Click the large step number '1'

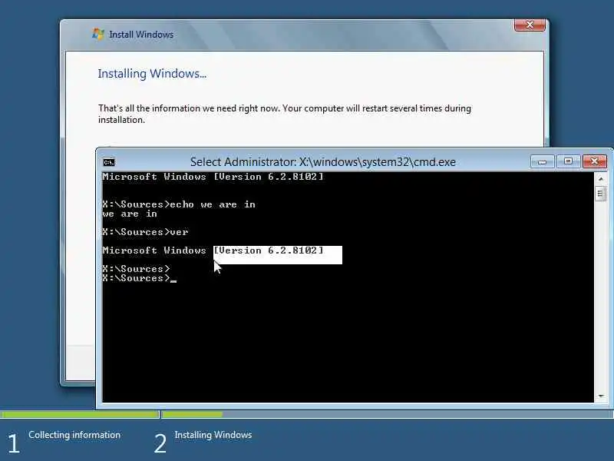click(x=13, y=444)
